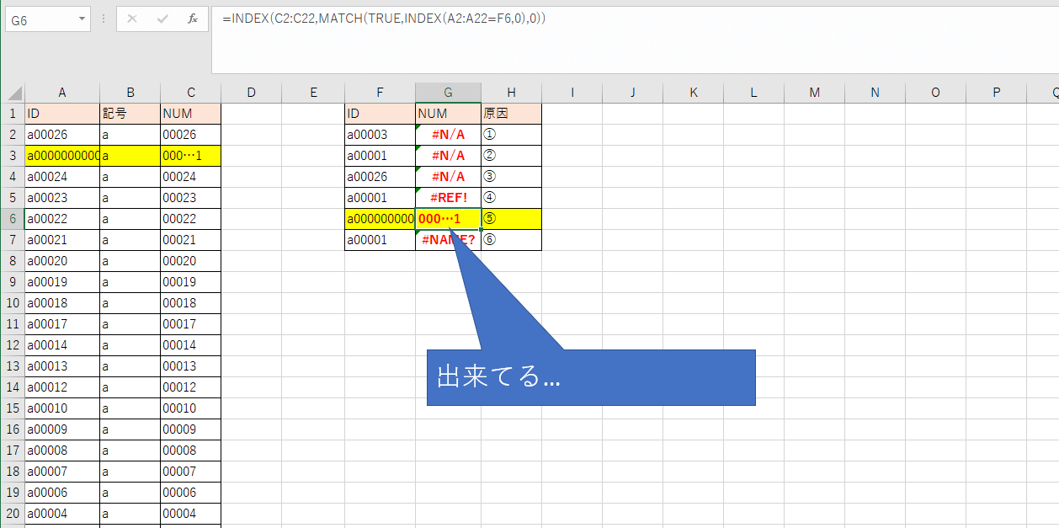The height and width of the screenshot is (528, 1059).
Task: Click the #REF! error cell in column G
Action: [448, 197]
